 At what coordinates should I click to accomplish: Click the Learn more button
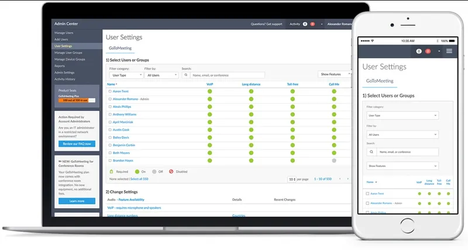coord(77,201)
